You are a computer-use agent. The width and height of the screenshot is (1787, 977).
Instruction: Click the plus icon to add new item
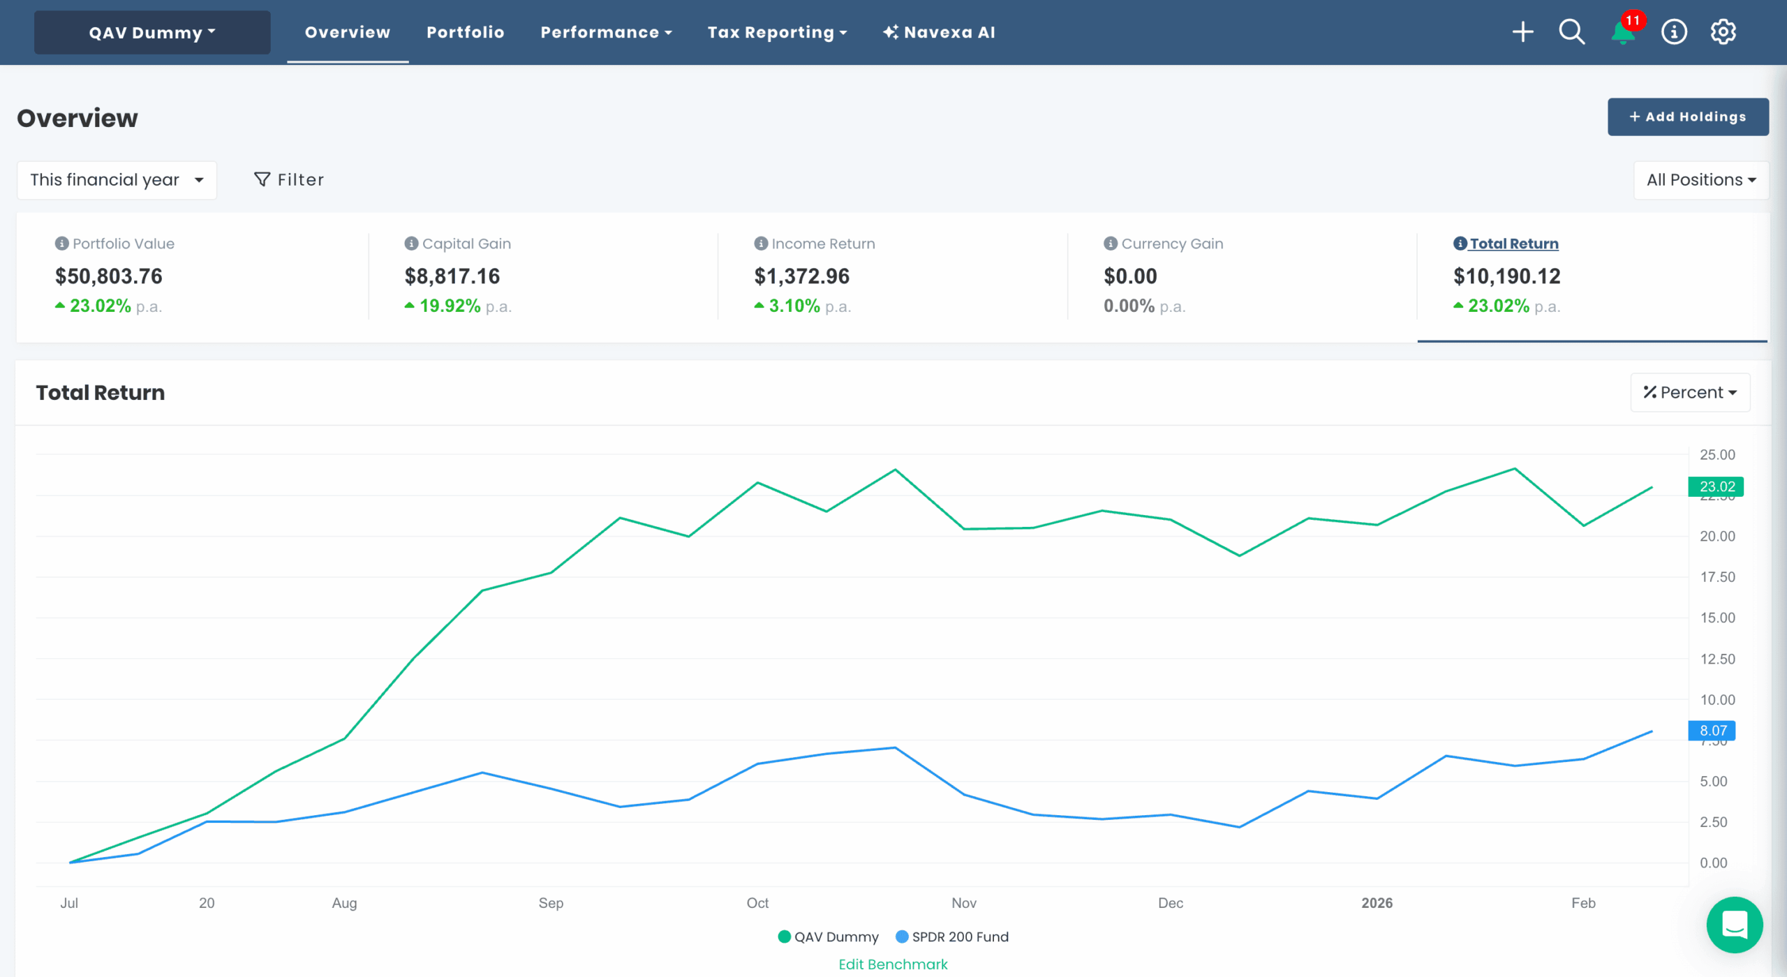pos(1523,32)
